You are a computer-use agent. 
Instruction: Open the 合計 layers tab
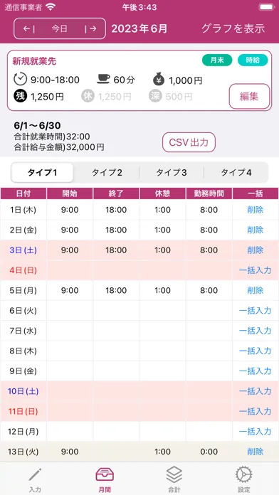pos(174,480)
